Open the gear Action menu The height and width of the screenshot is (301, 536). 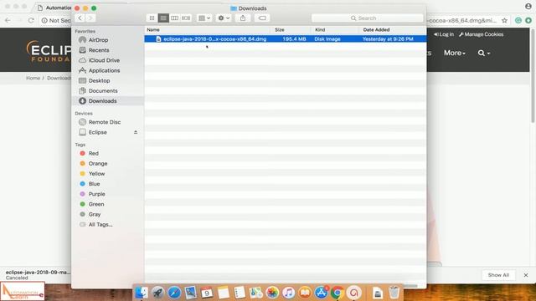point(224,18)
